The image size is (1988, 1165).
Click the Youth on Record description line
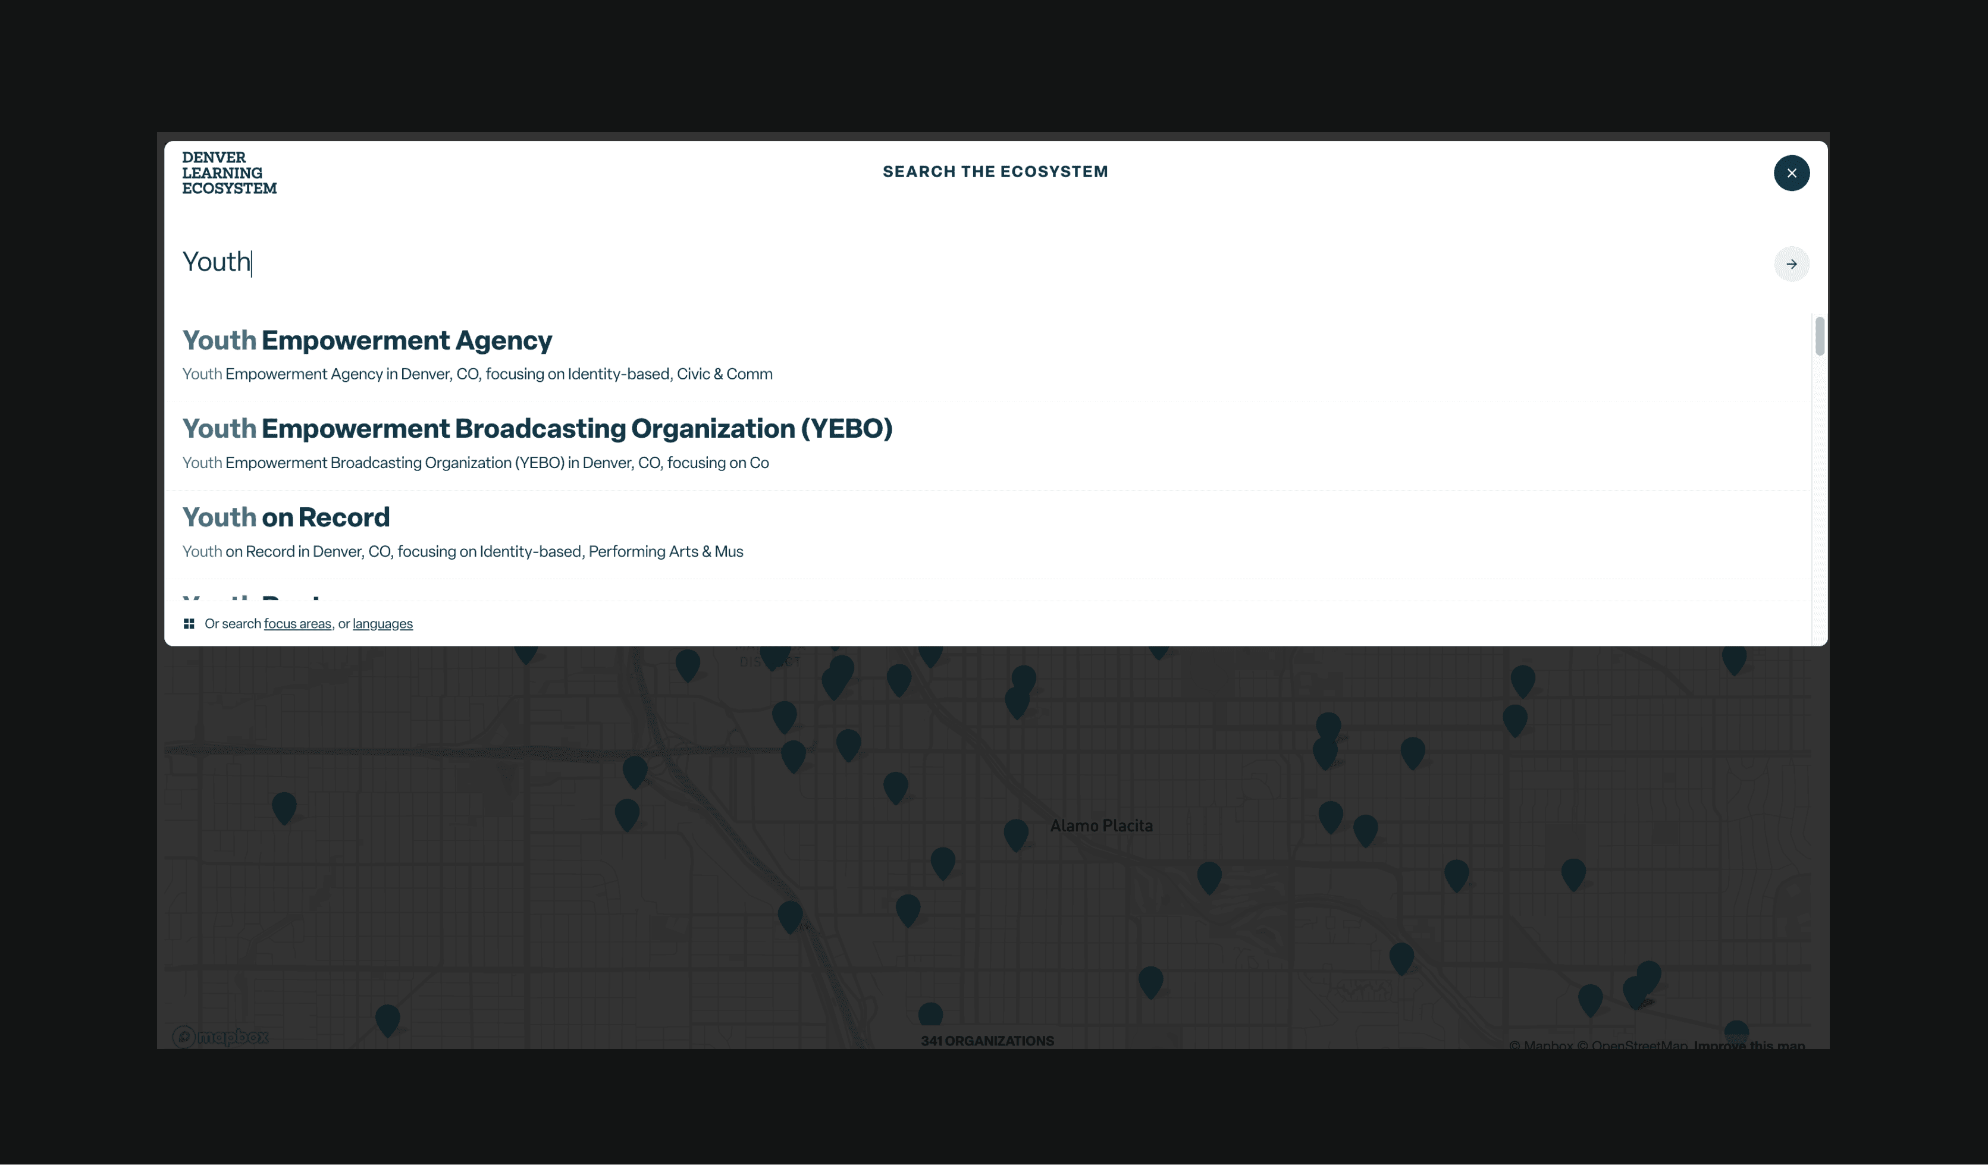click(x=462, y=551)
